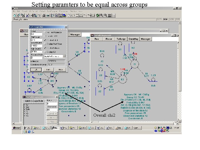Open the Preferences menu
This screenshot has height=150, width=200.
point(63,11)
